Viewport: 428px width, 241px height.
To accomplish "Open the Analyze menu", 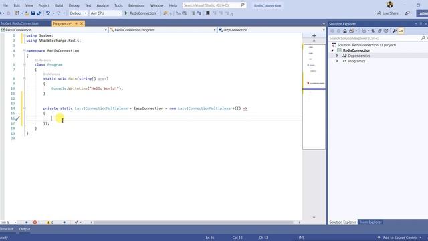I will point(102,5).
